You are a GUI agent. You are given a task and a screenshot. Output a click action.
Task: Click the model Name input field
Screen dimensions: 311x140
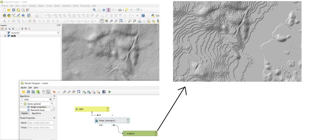click(x=40, y=123)
